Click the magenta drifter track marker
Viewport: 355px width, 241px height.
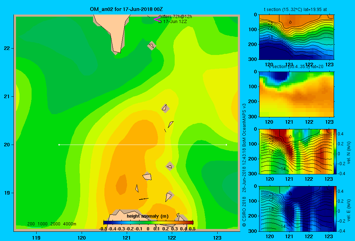[157, 19]
